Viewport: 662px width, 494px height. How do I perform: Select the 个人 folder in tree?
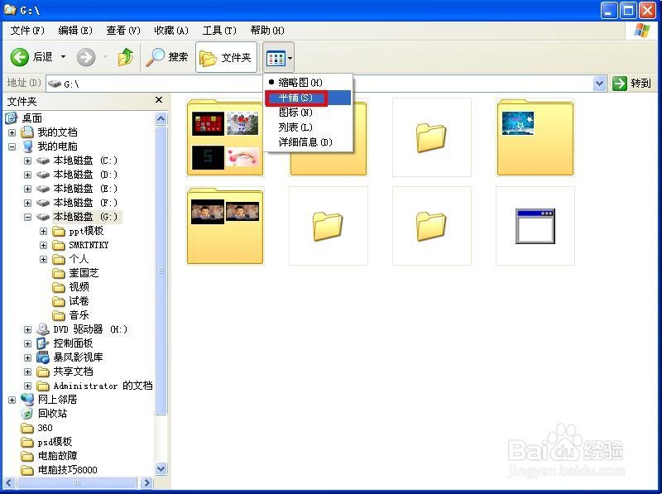pos(70,259)
